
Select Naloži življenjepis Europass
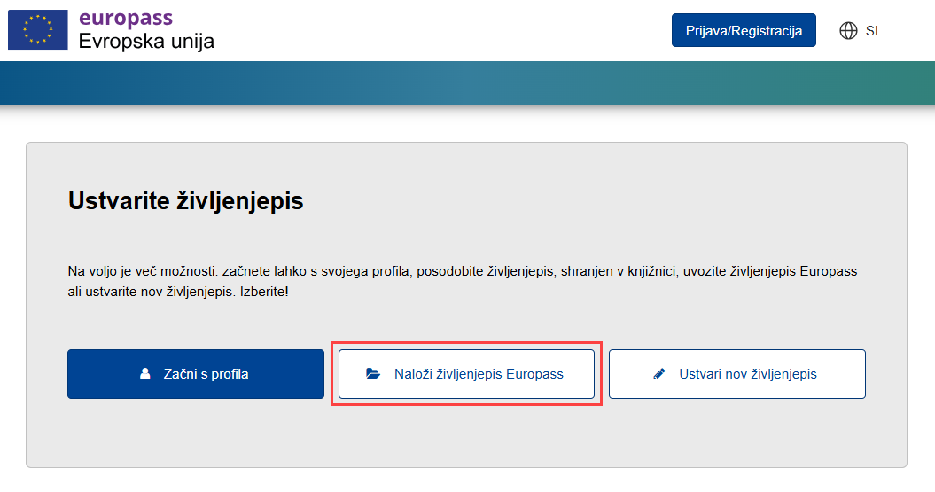click(x=466, y=374)
